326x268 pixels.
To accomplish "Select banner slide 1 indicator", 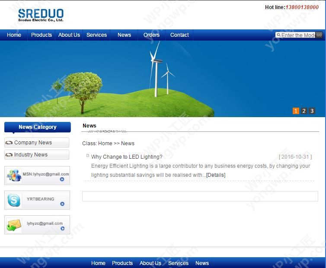I will pyautogui.click(x=296, y=111).
